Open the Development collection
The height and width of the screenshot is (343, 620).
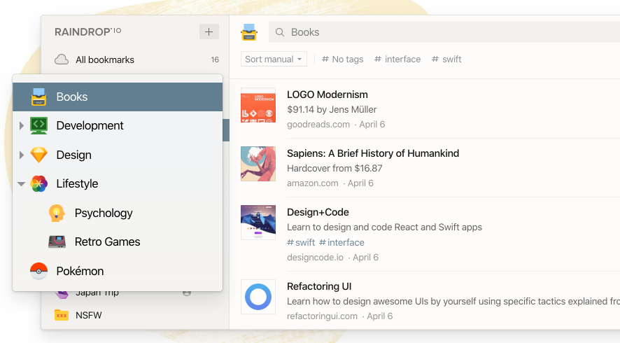(118, 126)
